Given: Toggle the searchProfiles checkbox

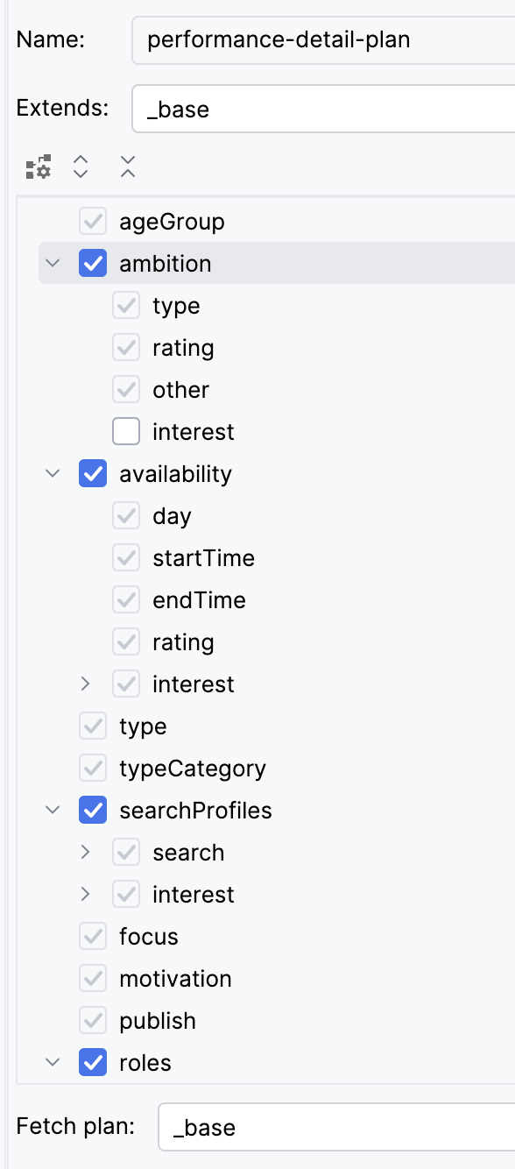Looking at the screenshot, I should point(93,811).
